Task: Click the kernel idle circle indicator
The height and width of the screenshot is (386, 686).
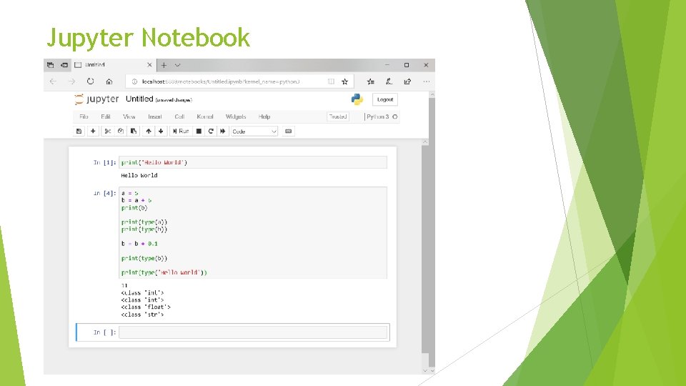Action: [395, 117]
